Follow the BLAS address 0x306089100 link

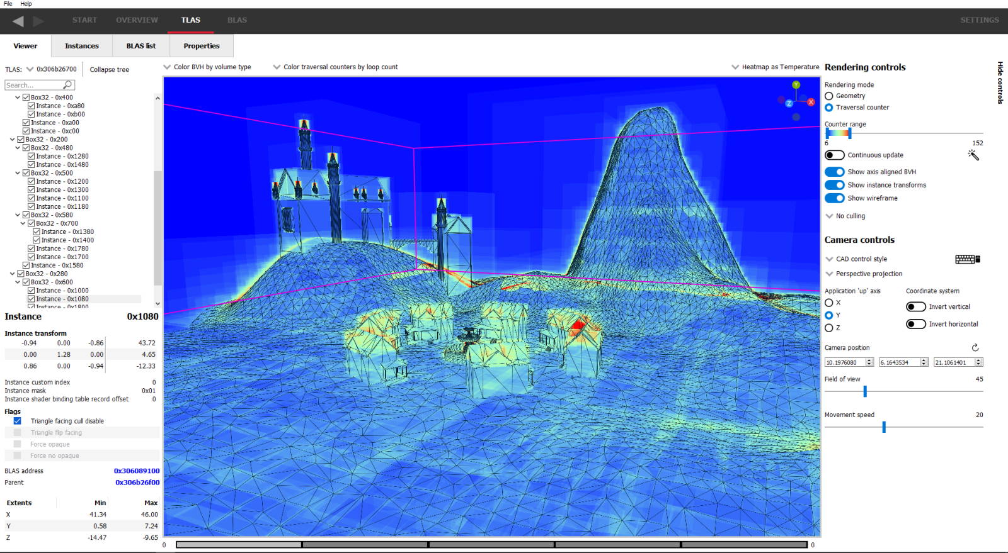136,471
